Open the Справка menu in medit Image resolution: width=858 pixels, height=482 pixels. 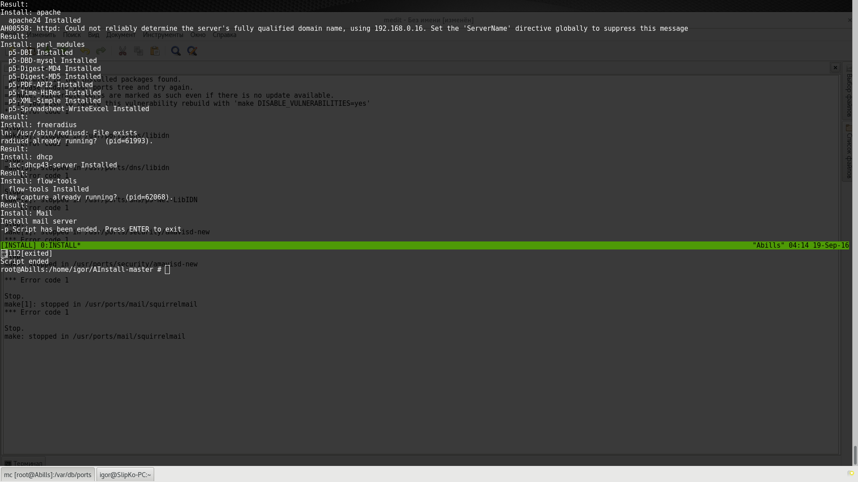coord(224,35)
